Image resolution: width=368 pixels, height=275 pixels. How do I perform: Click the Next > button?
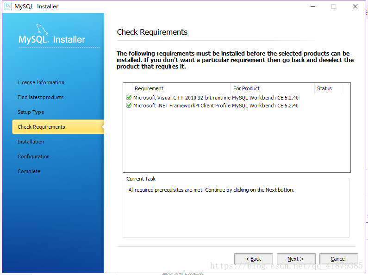tap(296, 259)
